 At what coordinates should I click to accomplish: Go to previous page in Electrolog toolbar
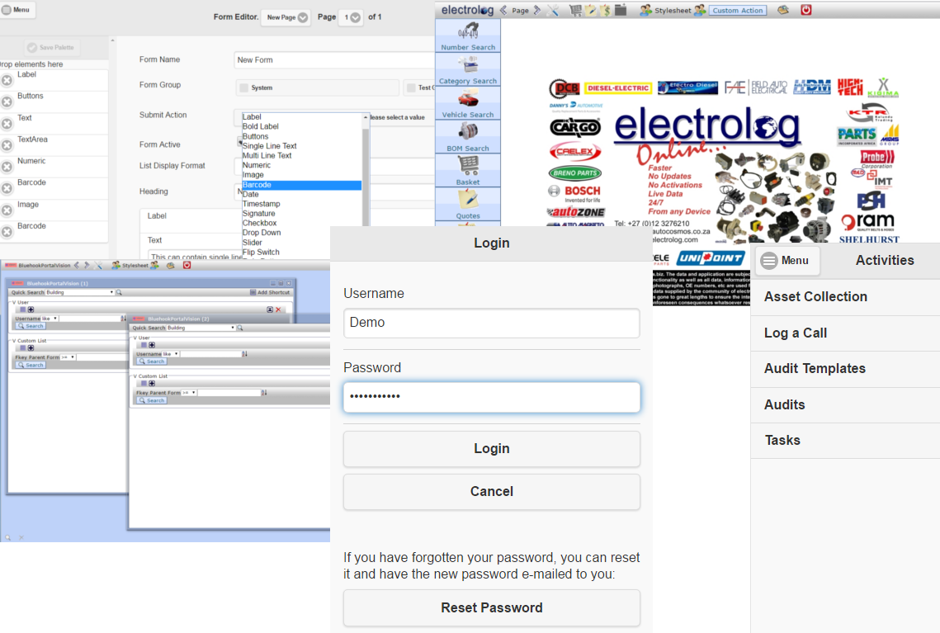pyautogui.click(x=503, y=10)
